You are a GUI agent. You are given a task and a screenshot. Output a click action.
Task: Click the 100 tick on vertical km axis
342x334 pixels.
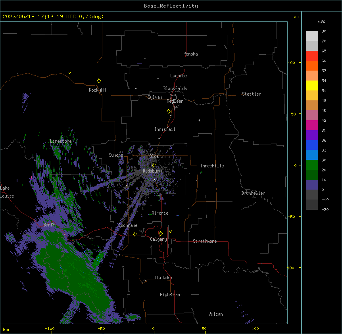(x=291, y=63)
